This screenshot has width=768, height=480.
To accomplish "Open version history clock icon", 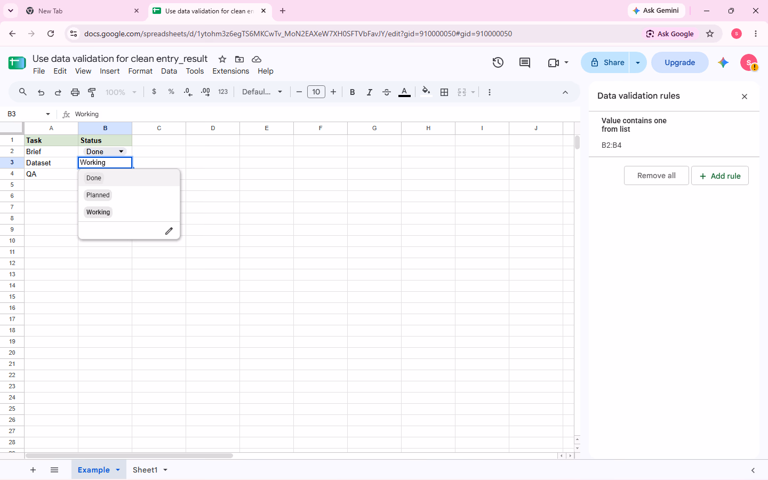I will (x=498, y=62).
